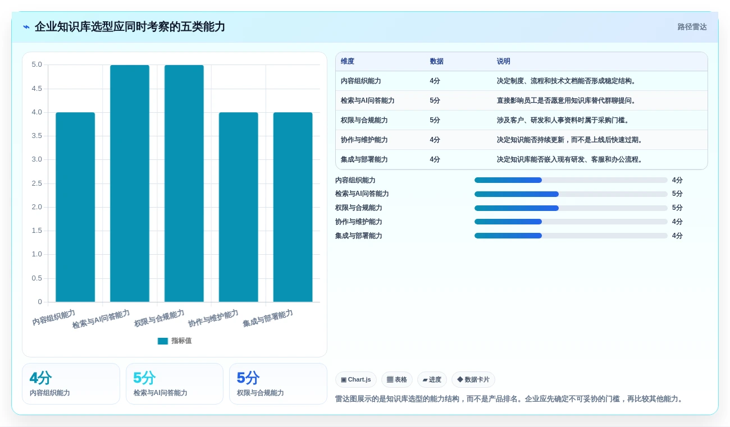Click the 协作与维护能力 progress bar
The height and width of the screenshot is (427, 730).
coord(571,222)
